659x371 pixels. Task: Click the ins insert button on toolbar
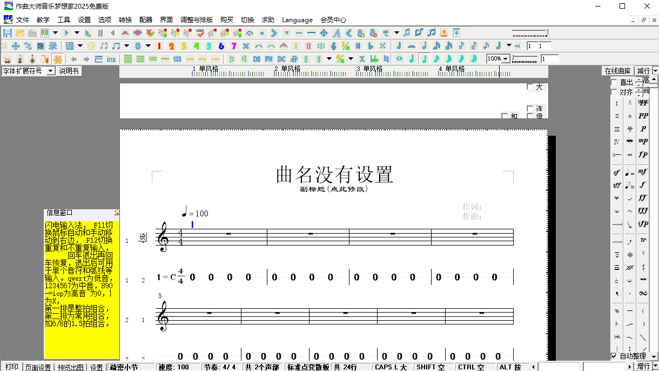pos(111,59)
